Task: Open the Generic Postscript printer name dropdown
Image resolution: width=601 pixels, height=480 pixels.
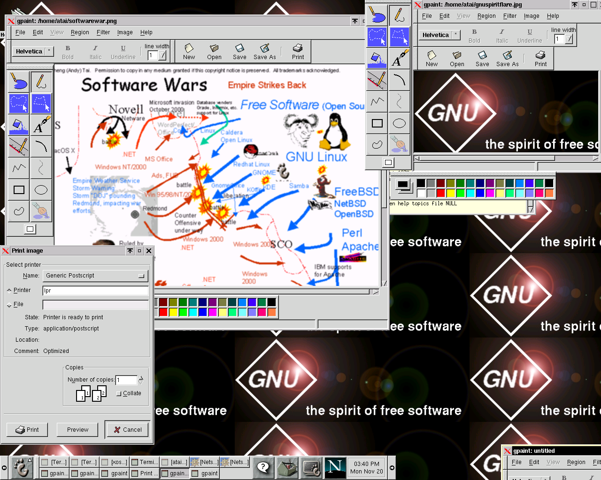Action: (95, 276)
